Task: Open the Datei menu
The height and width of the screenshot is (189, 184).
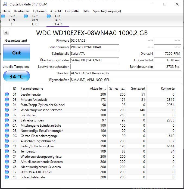Action: [6, 11]
